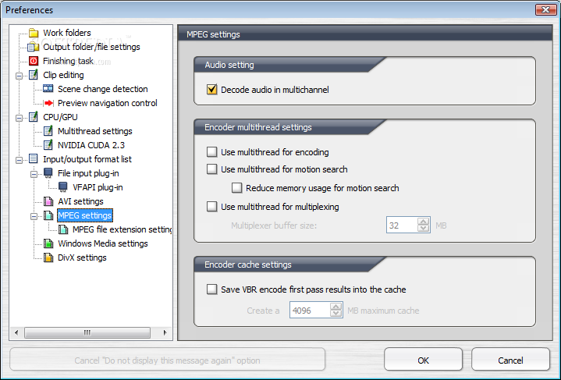Click the CPU/GPU notepad icon
Screen dimensions: 561x380
pos(34,117)
